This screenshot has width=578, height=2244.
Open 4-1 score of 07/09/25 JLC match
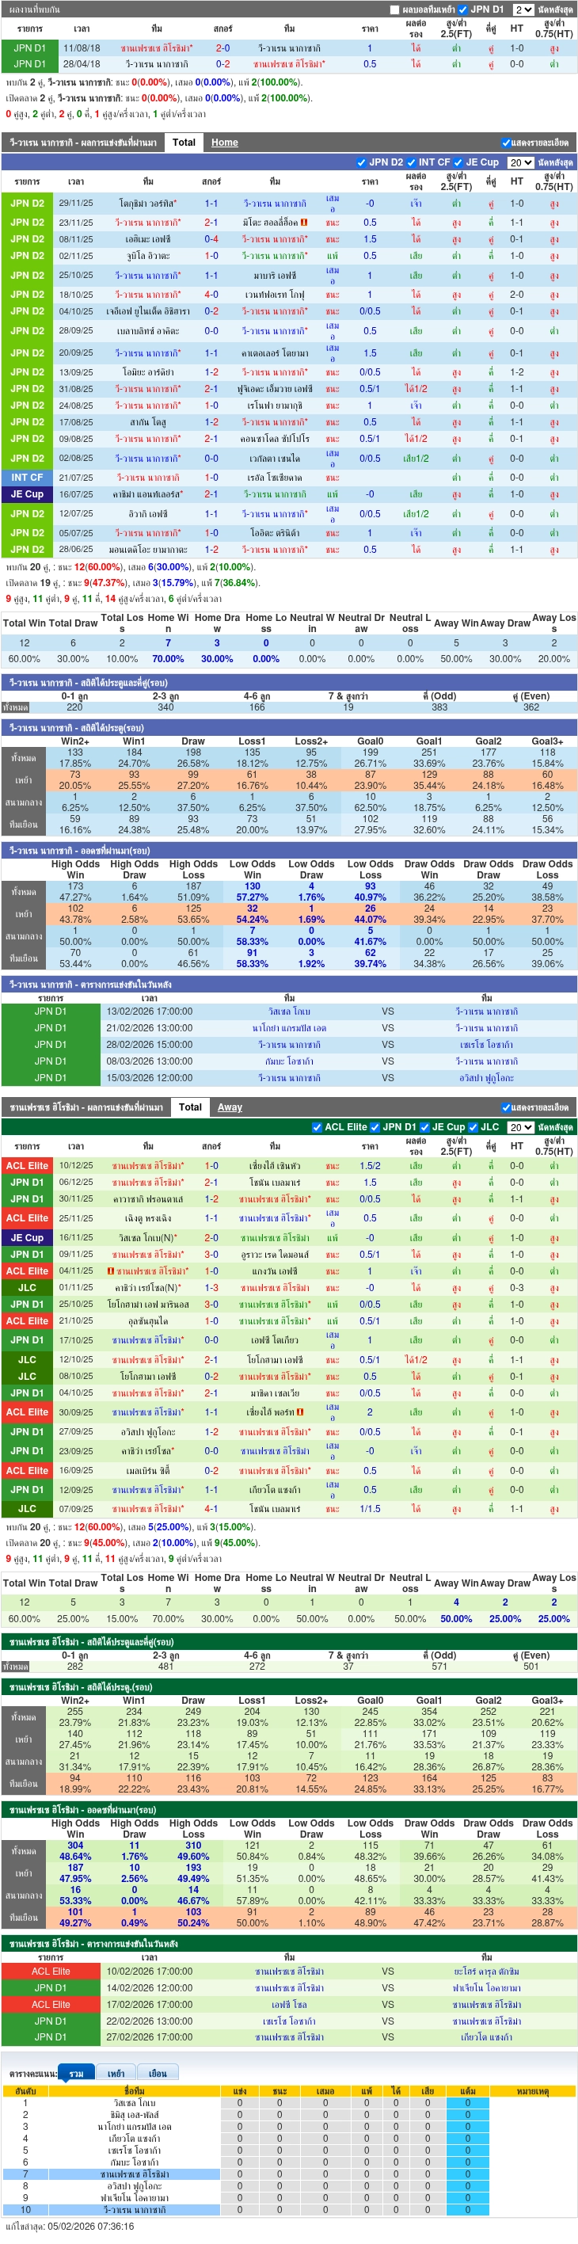point(211,1509)
